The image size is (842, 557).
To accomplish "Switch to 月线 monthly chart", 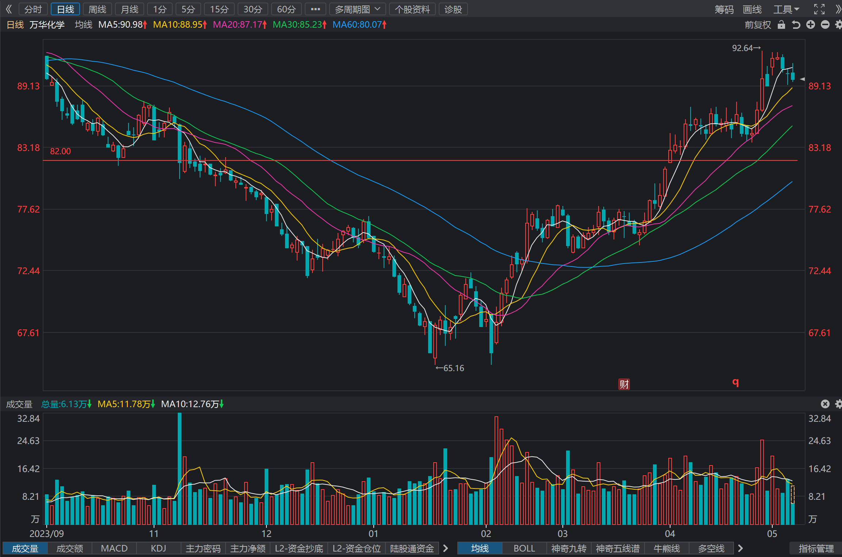I will pos(130,9).
